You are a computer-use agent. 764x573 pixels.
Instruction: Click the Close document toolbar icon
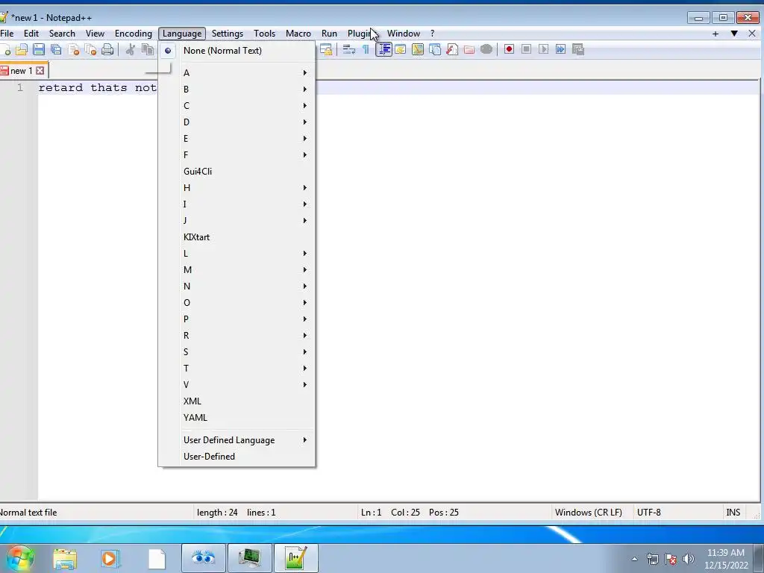(74, 49)
